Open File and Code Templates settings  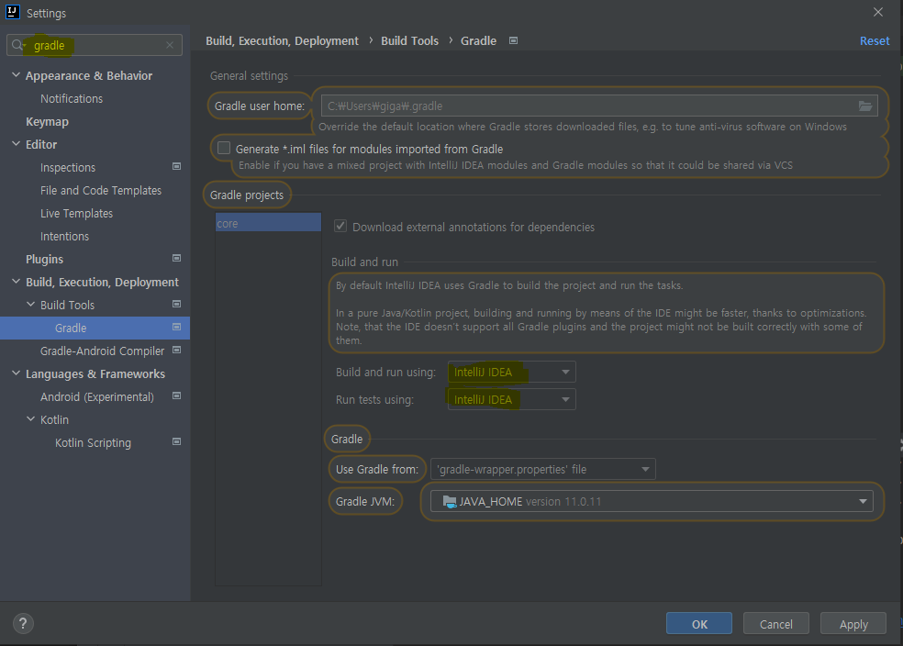(101, 191)
